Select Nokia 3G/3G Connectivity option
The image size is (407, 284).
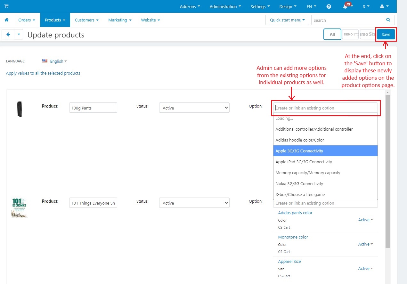tap(325, 183)
